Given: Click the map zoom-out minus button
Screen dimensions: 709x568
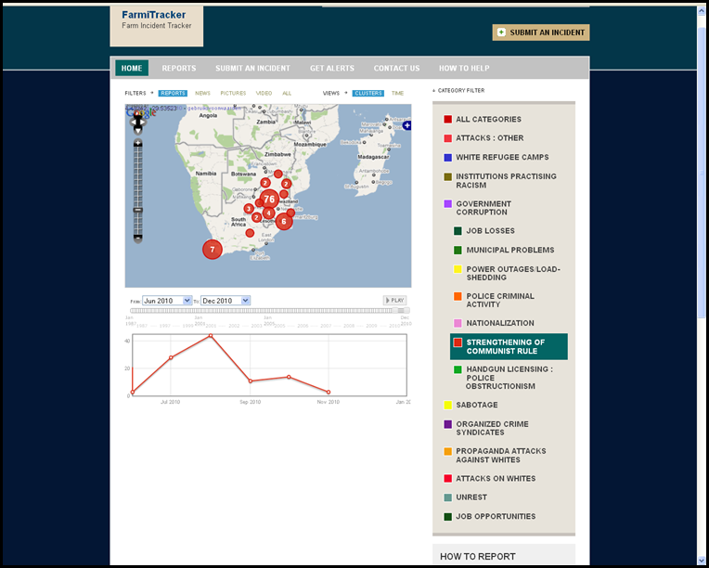Looking at the screenshot, I should click(138, 238).
